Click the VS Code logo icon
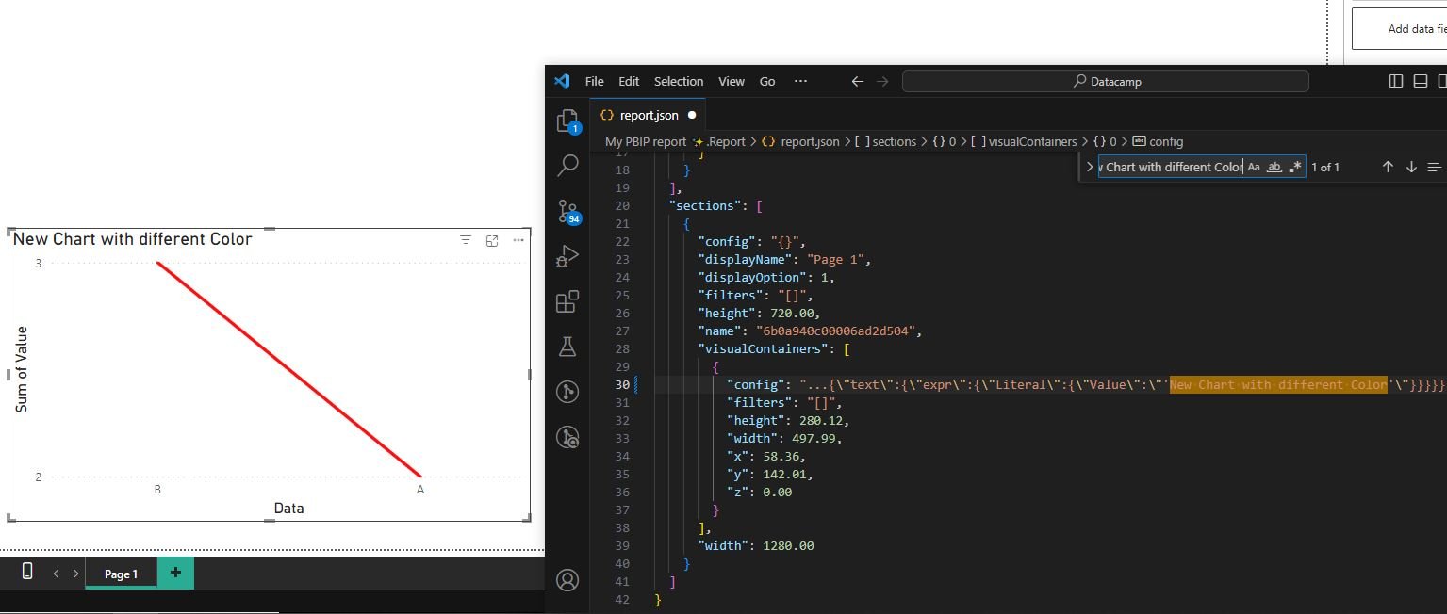Screen dimensions: 1447x614 click(x=562, y=81)
